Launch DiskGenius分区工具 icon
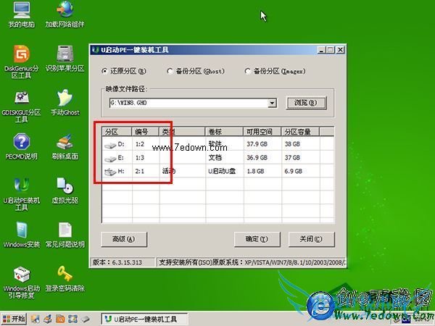 tap(21, 62)
